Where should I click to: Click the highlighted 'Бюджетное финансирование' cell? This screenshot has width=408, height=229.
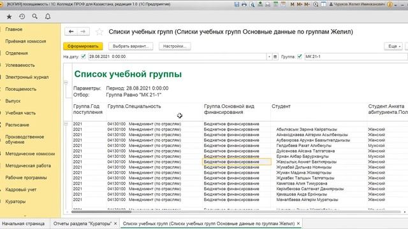coord(237,162)
